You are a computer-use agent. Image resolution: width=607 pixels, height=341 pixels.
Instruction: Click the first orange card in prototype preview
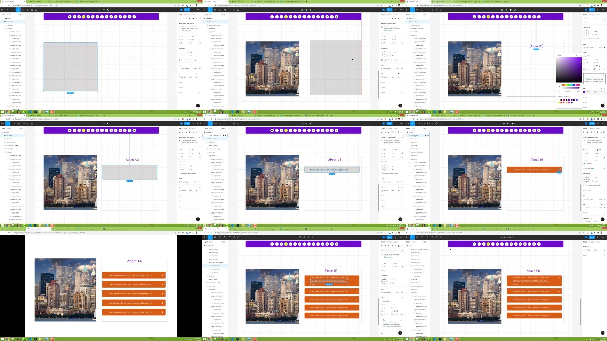134,275
